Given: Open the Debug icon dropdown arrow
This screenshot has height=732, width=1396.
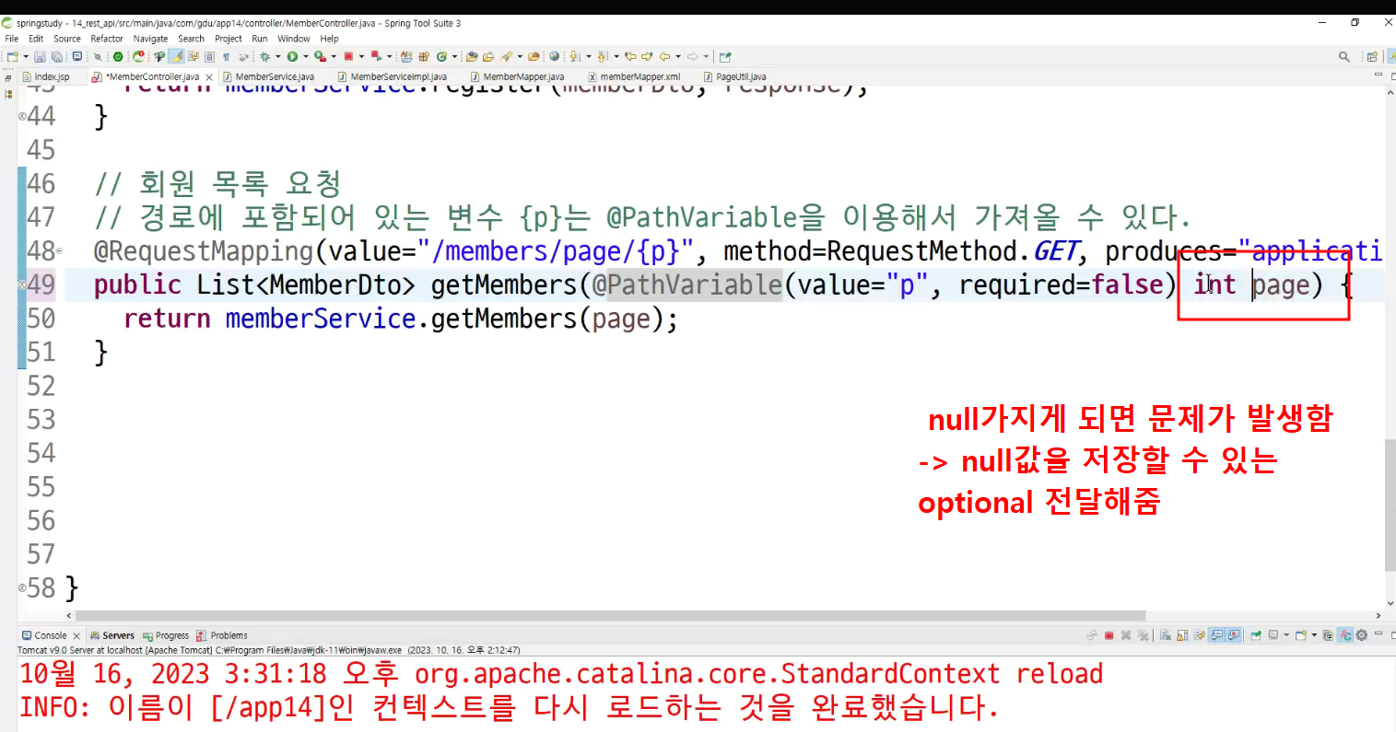Looking at the screenshot, I should click(277, 57).
